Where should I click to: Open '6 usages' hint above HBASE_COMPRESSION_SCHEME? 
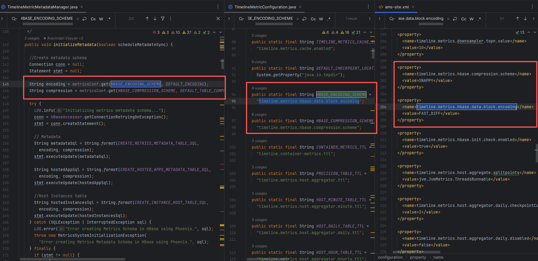tap(259, 115)
